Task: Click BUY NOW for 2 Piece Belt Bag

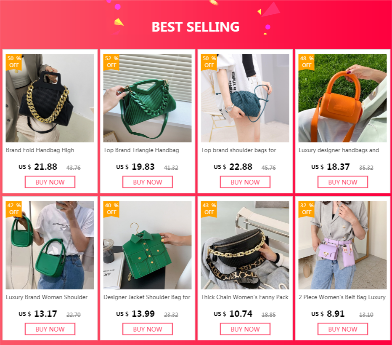Action: pos(343,329)
